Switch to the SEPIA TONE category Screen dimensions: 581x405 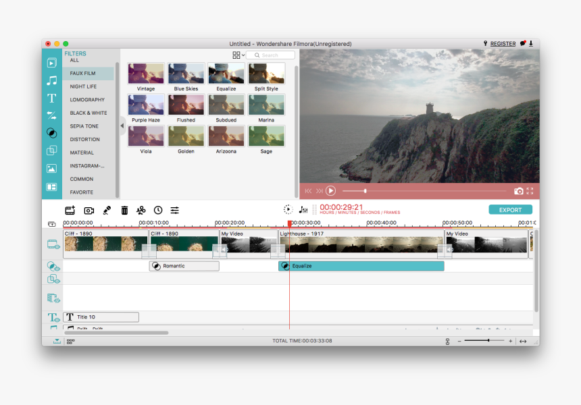click(85, 126)
